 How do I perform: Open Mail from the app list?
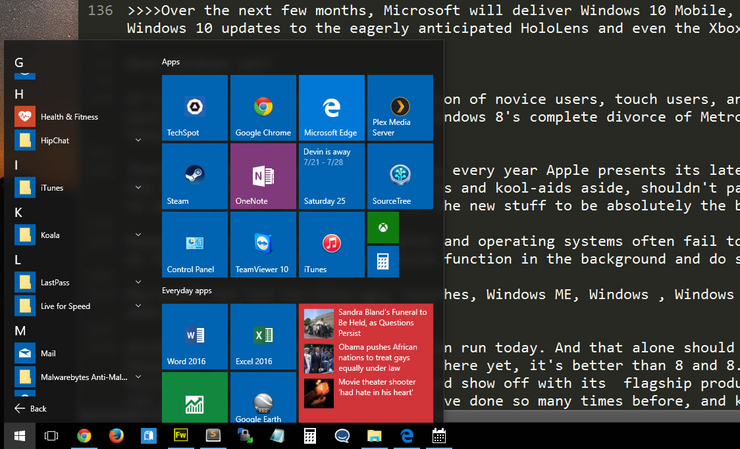(48, 354)
